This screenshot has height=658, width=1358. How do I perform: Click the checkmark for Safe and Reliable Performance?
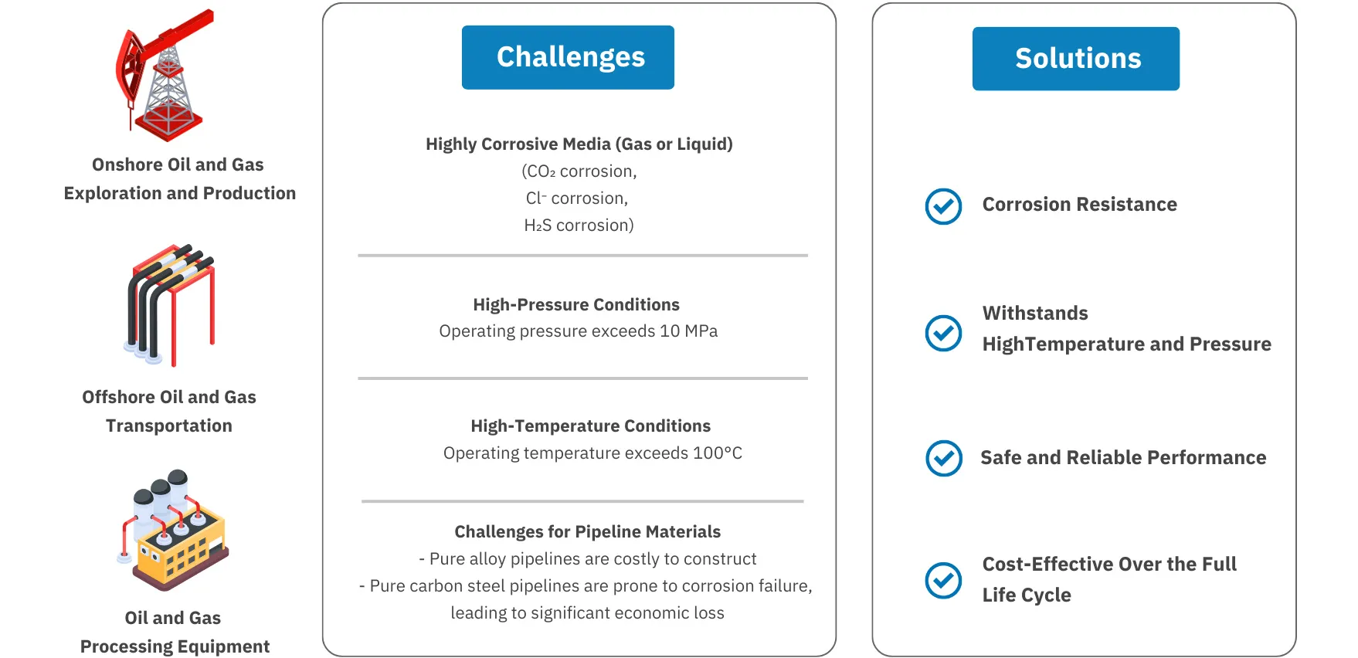click(943, 458)
